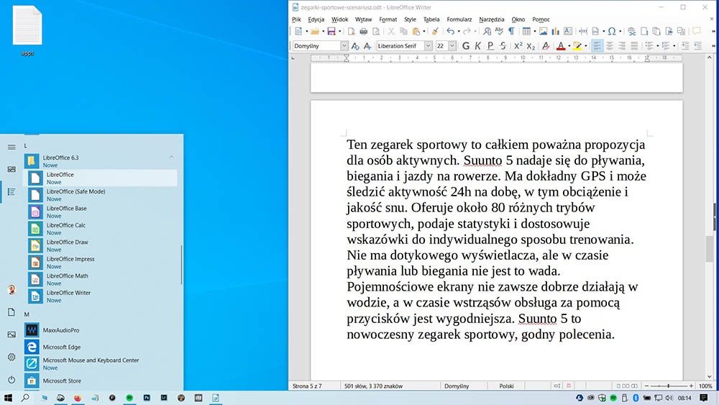719x405 pixels.
Task: Align paragraph right
Action: click(x=622, y=46)
